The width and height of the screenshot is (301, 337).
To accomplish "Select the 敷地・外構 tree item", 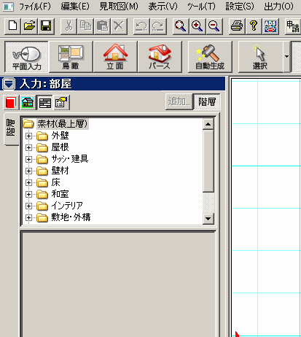I will point(71,217).
